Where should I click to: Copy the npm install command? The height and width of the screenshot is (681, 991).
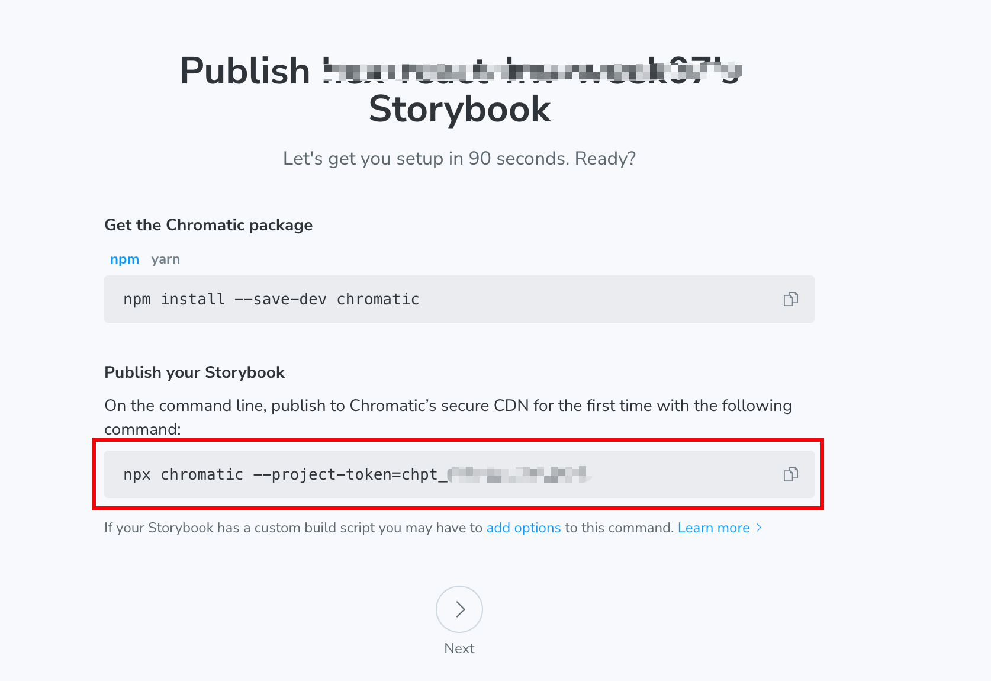(x=790, y=299)
